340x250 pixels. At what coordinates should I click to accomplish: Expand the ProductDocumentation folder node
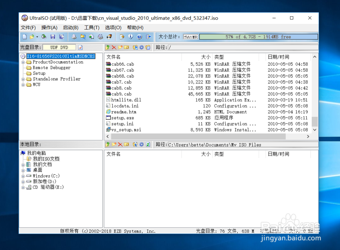pyautogui.click(x=23, y=62)
